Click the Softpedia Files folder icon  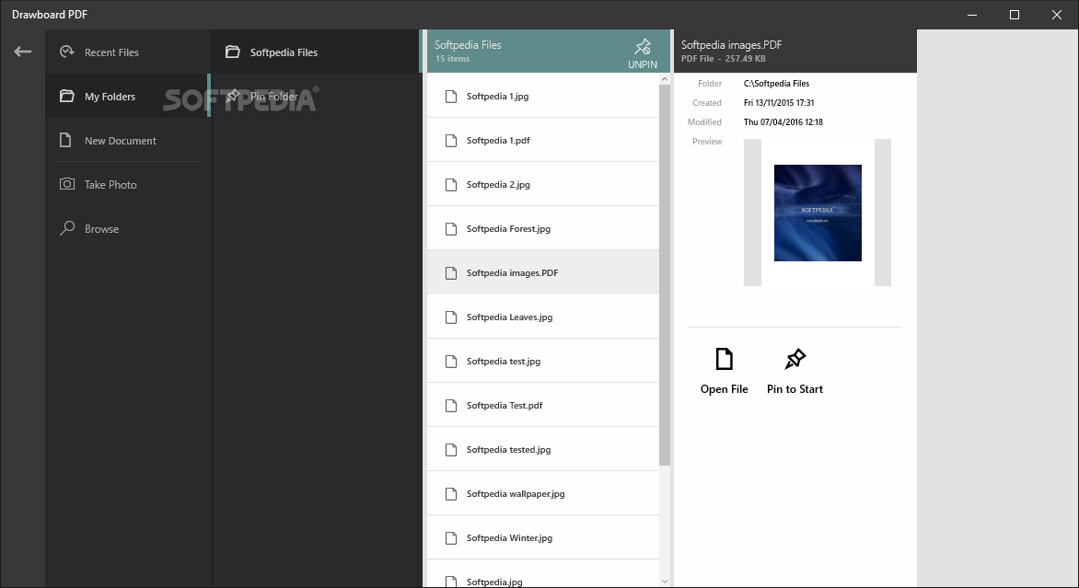tap(233, 52)
